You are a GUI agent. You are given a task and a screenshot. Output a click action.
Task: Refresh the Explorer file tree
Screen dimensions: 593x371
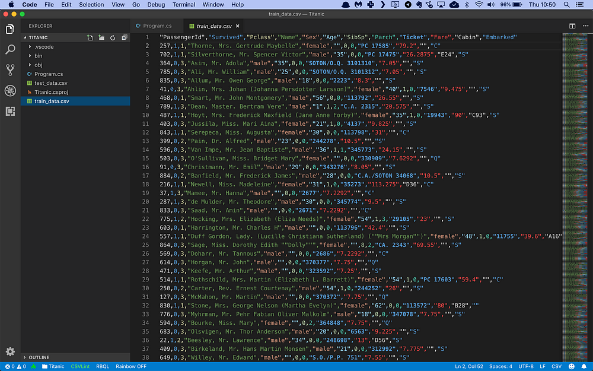tap(113, 37)
